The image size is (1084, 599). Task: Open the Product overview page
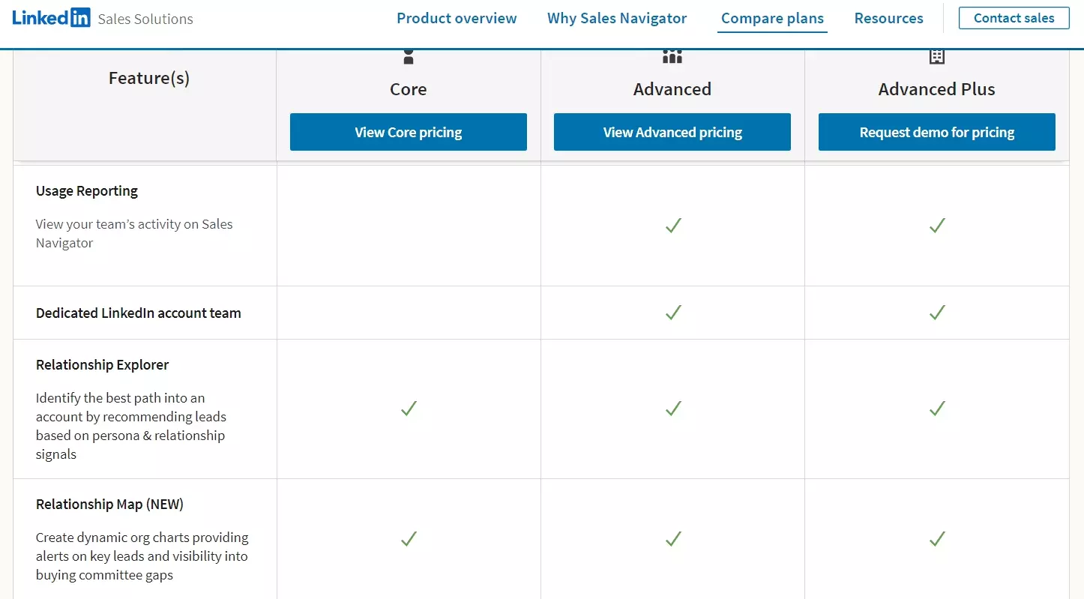457,18
